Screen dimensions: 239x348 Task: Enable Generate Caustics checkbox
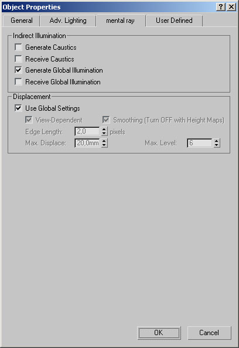coord(18,47)
